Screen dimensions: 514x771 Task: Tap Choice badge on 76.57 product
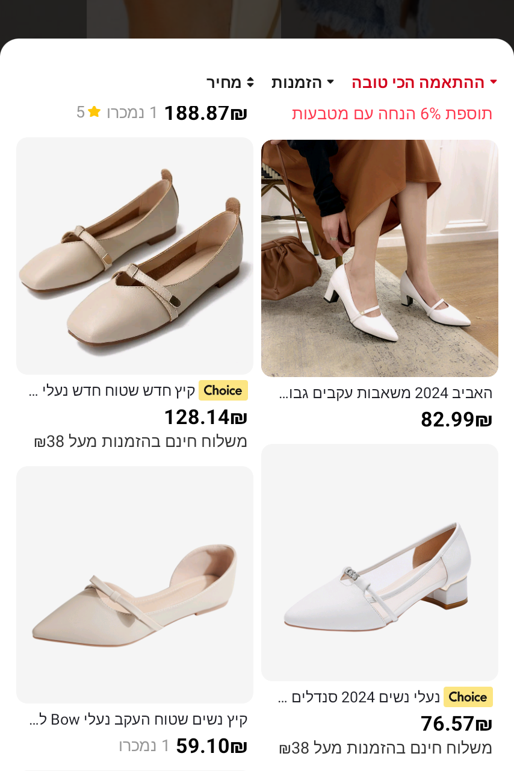468,697
